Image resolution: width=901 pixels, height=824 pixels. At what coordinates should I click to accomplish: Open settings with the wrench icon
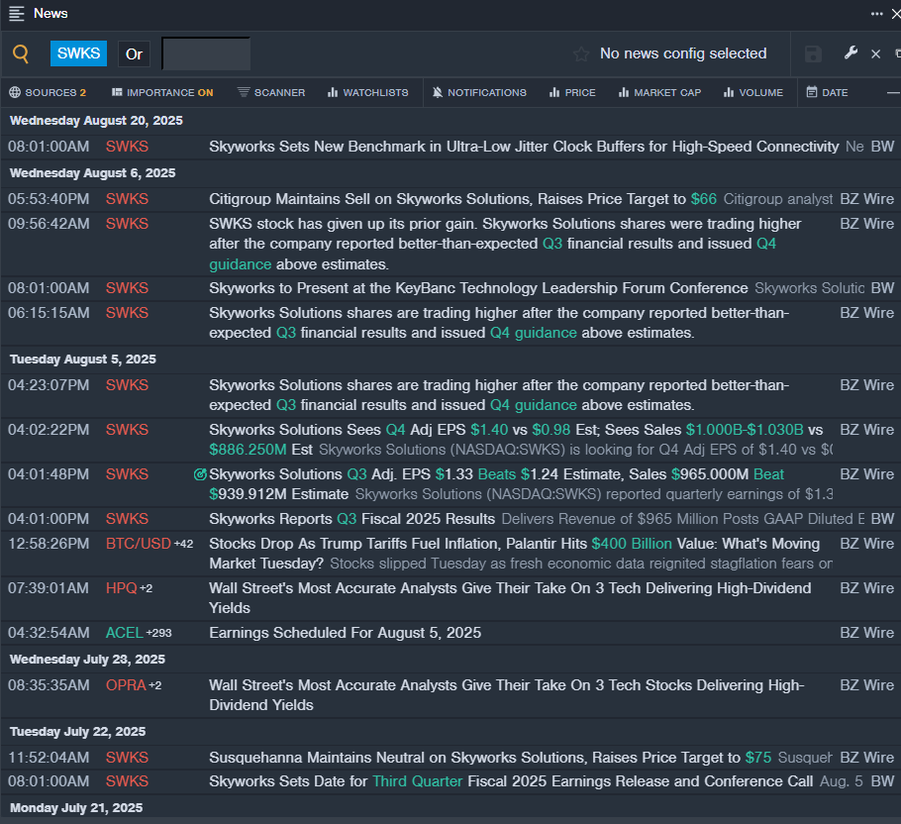tap(851, 53)
